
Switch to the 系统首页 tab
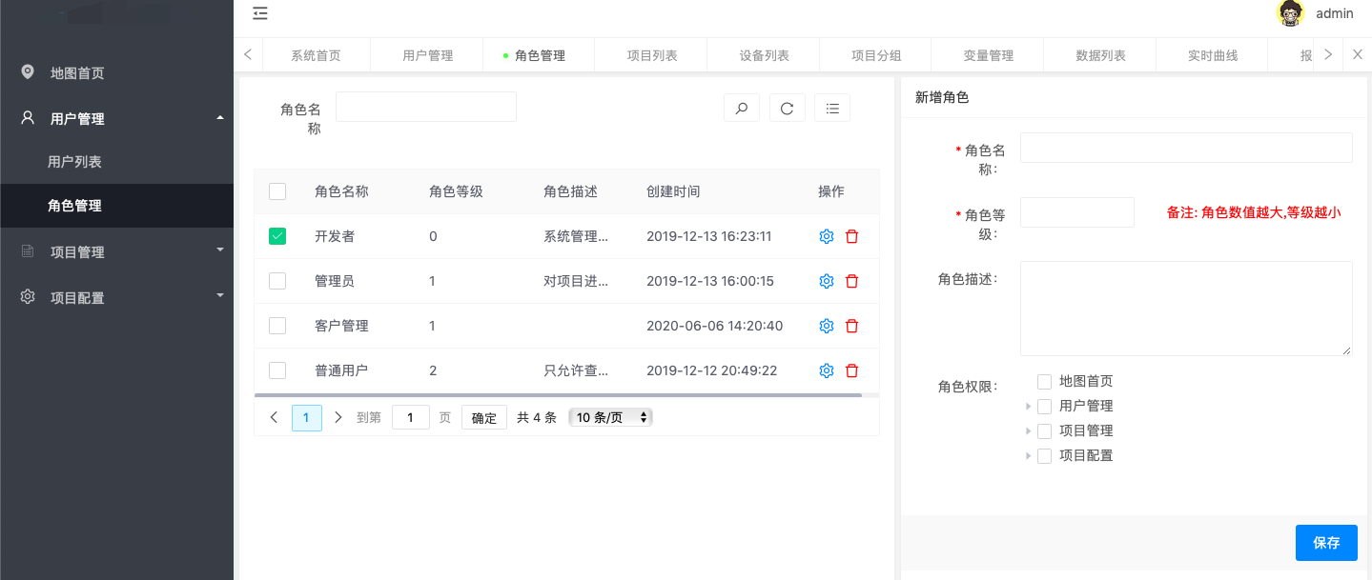[x=316, y=55]
